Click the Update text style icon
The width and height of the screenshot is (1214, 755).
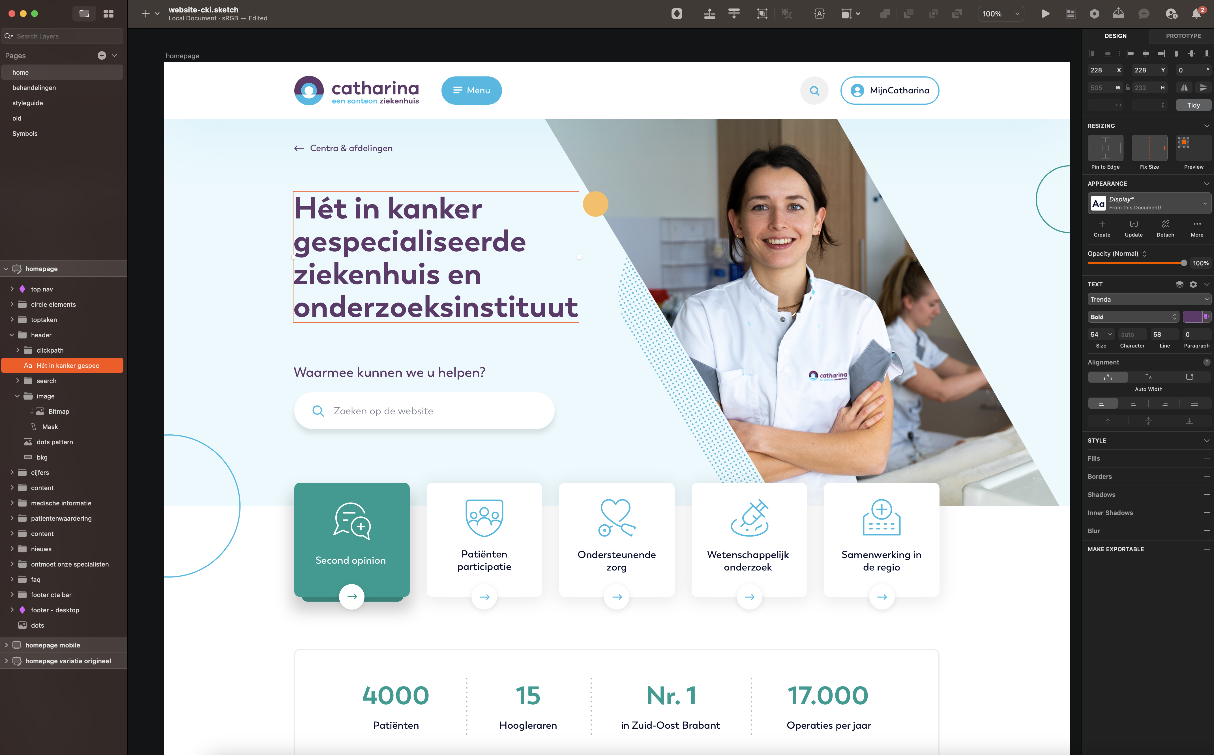pos(1133,224)
